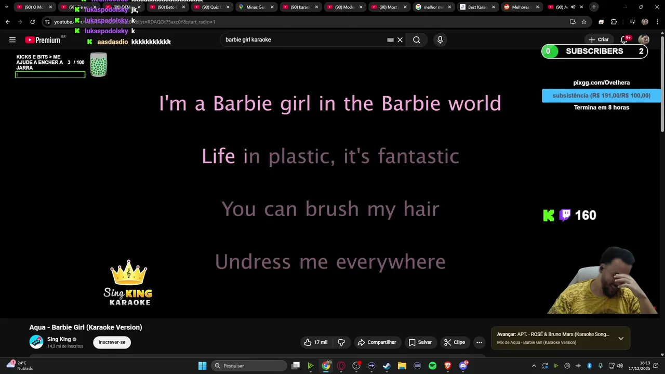
Task: Open Task View on the taskbar
Action: (x=296, y=366)
